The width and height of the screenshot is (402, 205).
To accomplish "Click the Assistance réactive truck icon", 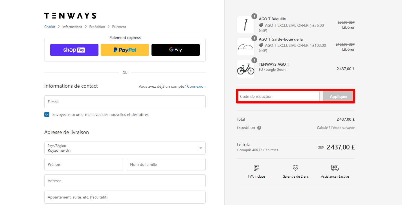I will click(x=335, y=168).
